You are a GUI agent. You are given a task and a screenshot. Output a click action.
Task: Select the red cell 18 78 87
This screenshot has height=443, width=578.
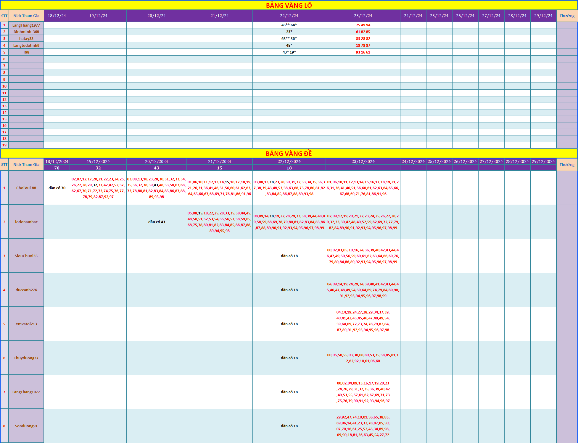363,46
